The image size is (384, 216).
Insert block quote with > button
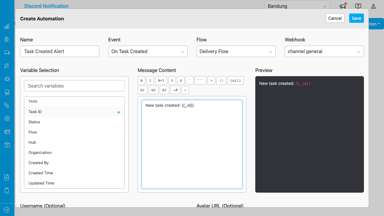click(x=211, y=80)
